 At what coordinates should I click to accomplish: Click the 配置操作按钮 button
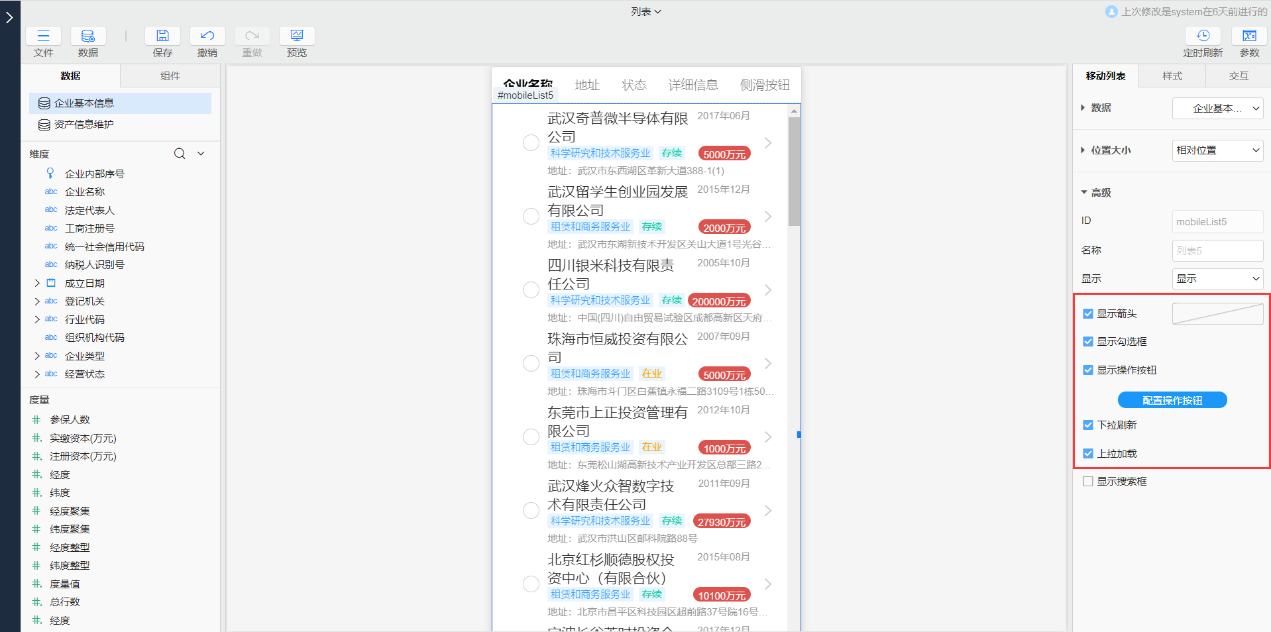(x=1172, y=399)
